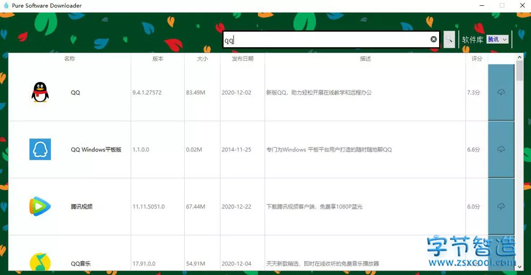531x275 pixels.
Task: Sort by the 发布日期 column header
Action: [x=243, y=58]
